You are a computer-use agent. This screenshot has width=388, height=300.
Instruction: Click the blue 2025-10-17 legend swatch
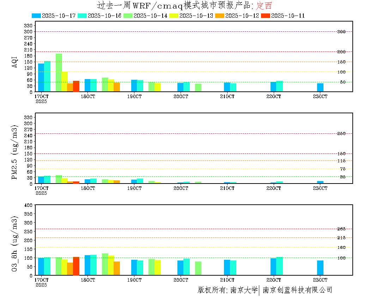(x=36, y=16)
